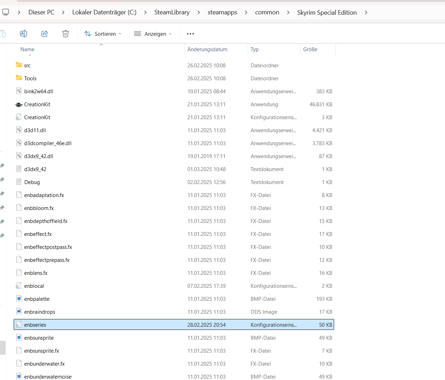The width and height of the screenshot is (445, 380).
Task: Sort by the Änderungsdatum column header
Action: coord(207,49)
